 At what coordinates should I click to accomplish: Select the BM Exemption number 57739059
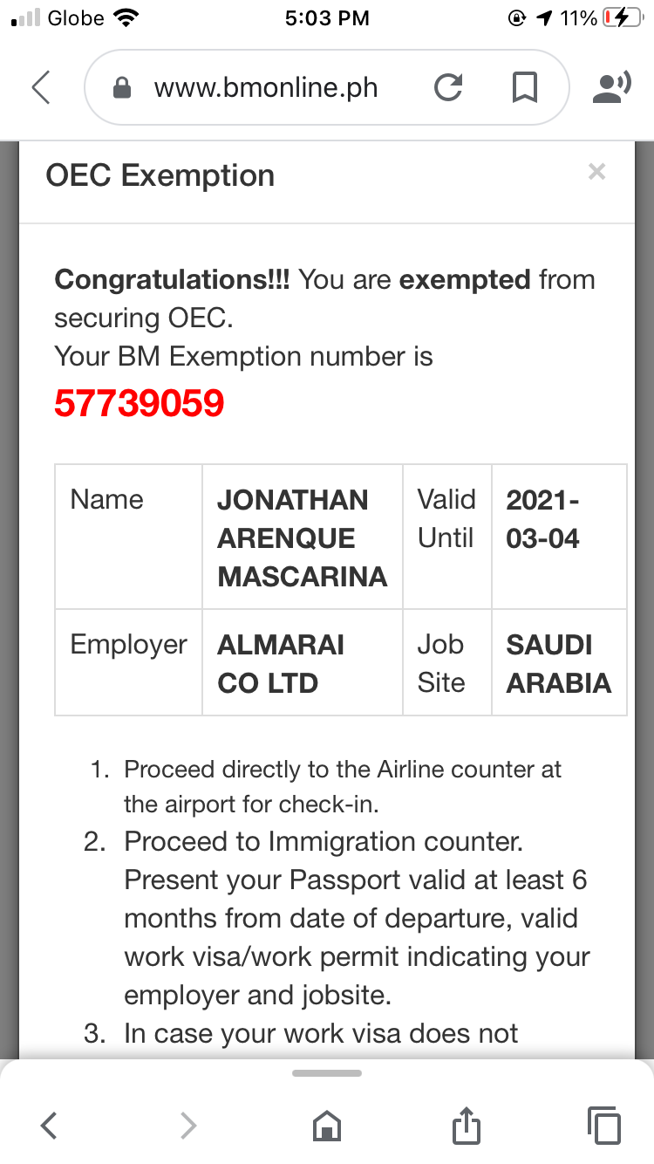(x=140, y=403)
